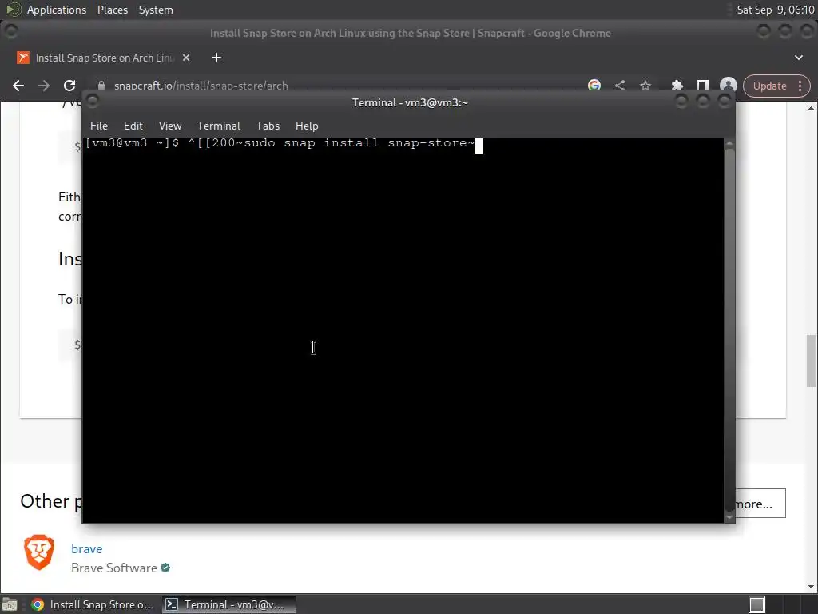Click Chrome's forward arrow
Screen dimensions: 818x614
tap(44, 86)
